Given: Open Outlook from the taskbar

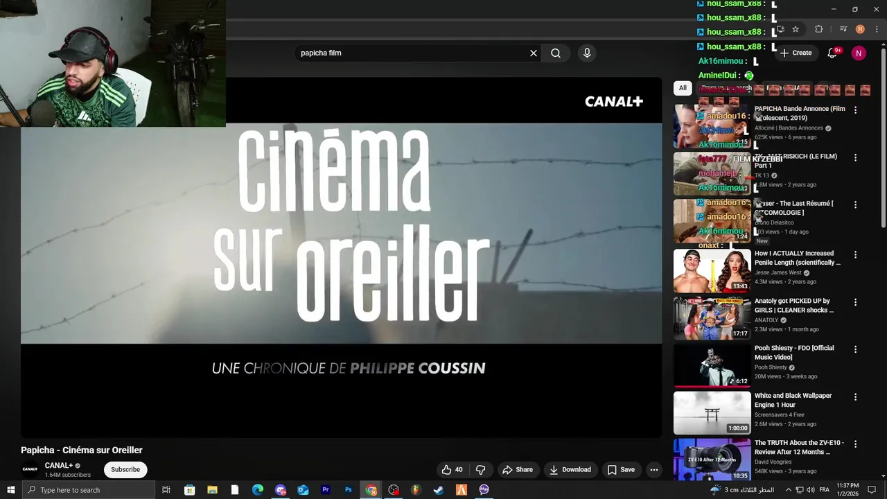Looking at the screenshot, I should [x=303, y=490].
